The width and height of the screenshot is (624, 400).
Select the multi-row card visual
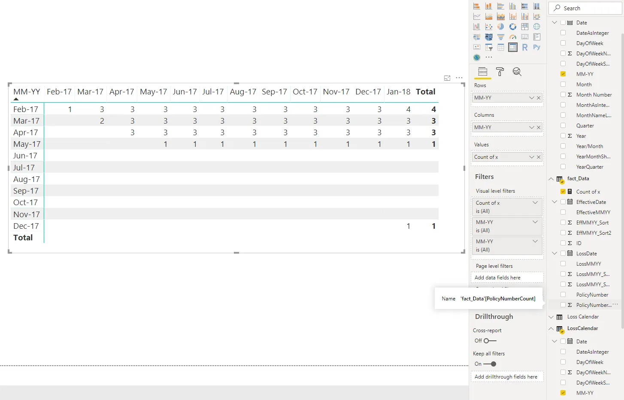[537, 37]
